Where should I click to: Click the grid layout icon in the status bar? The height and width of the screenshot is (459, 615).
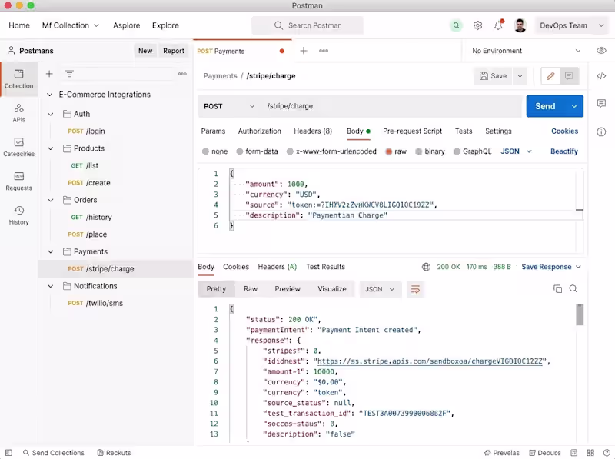click(590, 453)
